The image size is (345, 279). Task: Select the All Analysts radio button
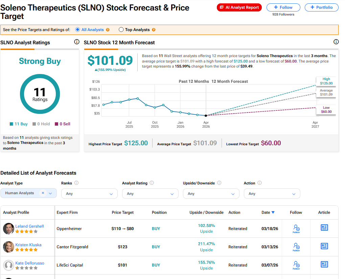(77, 30)
